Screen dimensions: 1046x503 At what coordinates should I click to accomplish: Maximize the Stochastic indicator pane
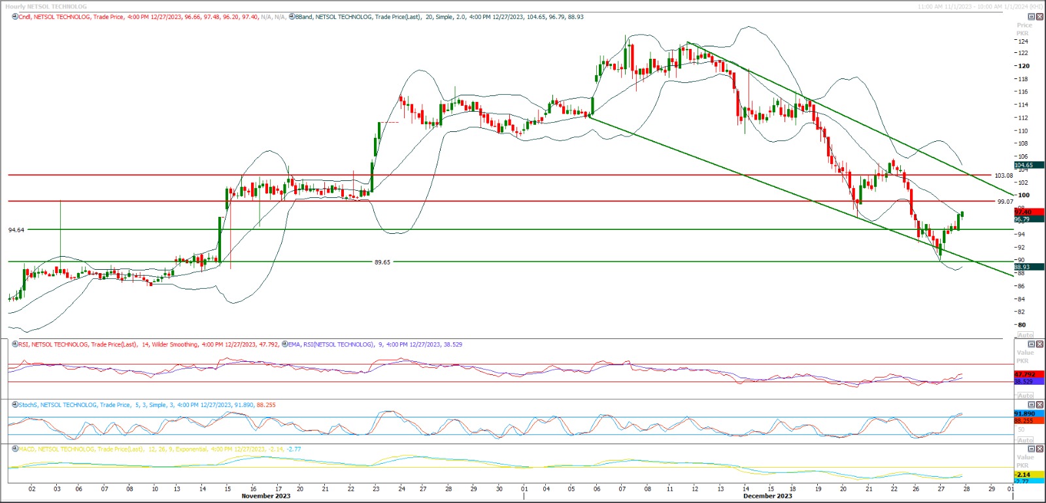(x=1032, y=405)
